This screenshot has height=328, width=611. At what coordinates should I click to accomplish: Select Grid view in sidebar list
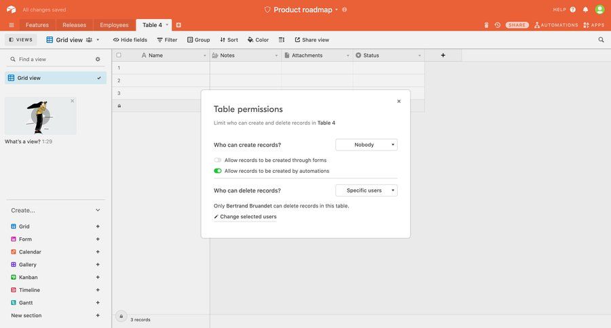pos(56,78)
